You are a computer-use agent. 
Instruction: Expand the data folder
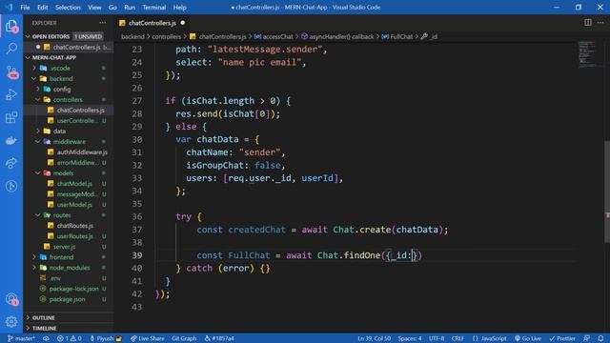pos(68,131)
